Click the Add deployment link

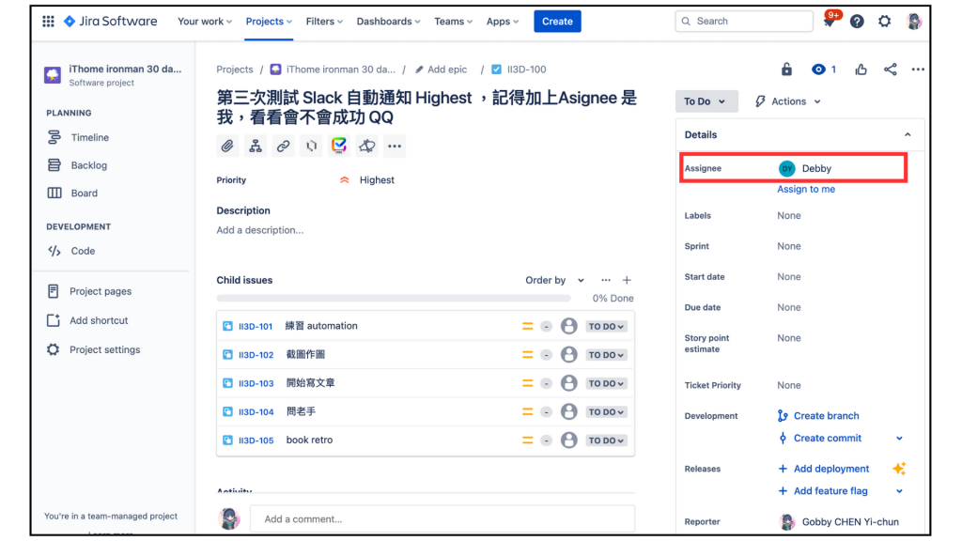(831, 469)
